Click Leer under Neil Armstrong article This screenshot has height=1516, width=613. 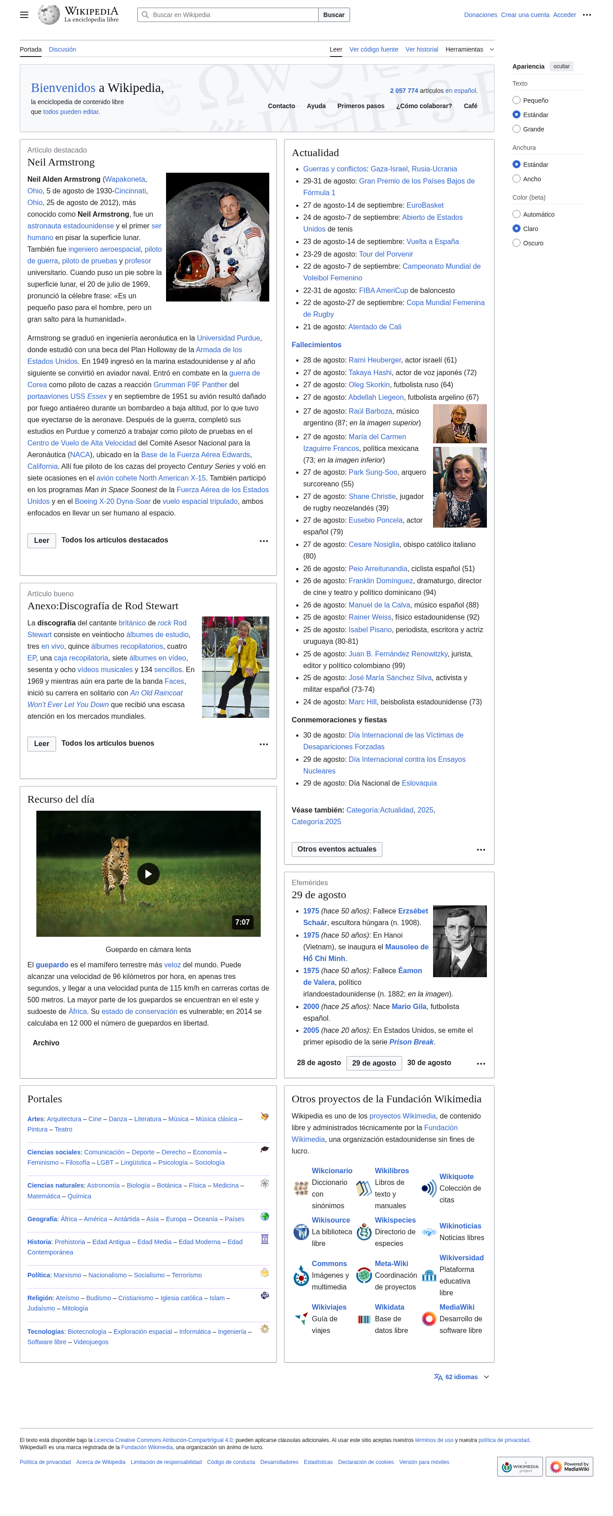coord(42,540)
